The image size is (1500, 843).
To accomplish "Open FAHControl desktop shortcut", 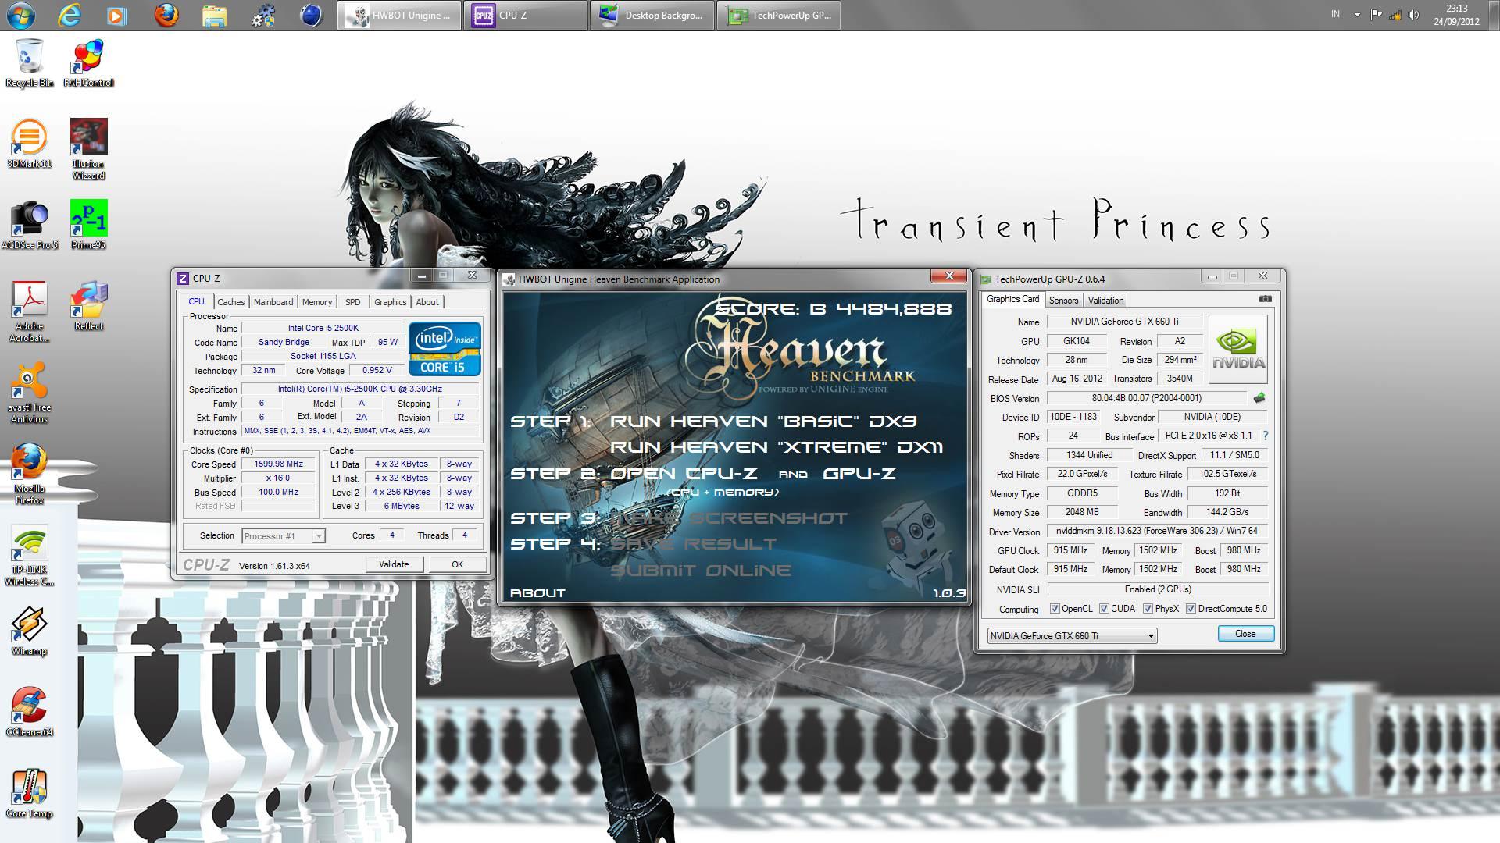I will point(88,64).
